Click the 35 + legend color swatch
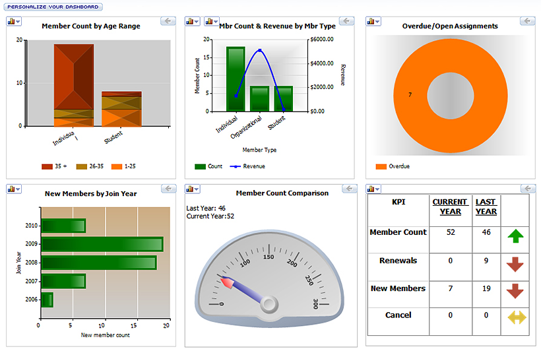 click(48, 167)
